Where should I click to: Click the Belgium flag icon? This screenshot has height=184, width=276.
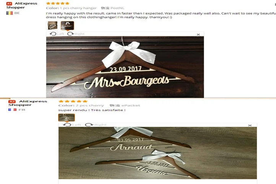[10, 13]
